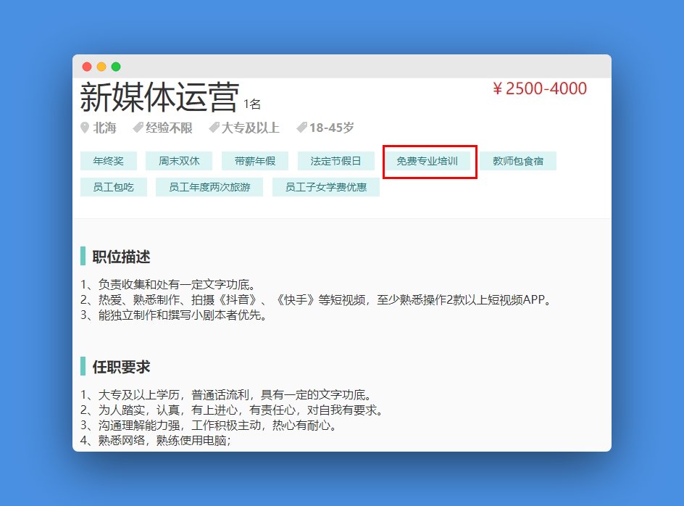Image resolution: width=684 pixels, height=506 pixels.
Task: Click the tag icon before 经验不限
Action: pos(138,128)
